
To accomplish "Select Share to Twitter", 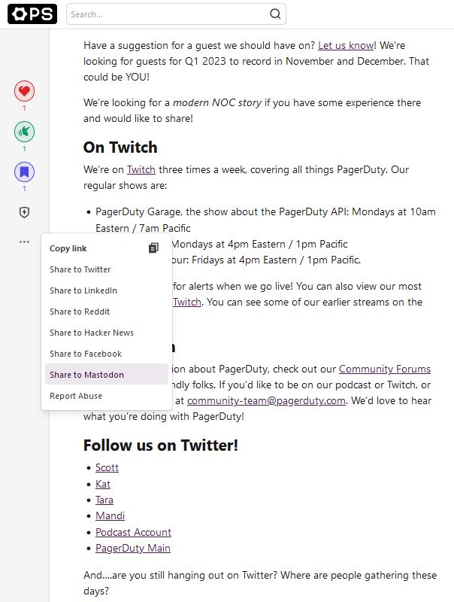I will (80, 269).
